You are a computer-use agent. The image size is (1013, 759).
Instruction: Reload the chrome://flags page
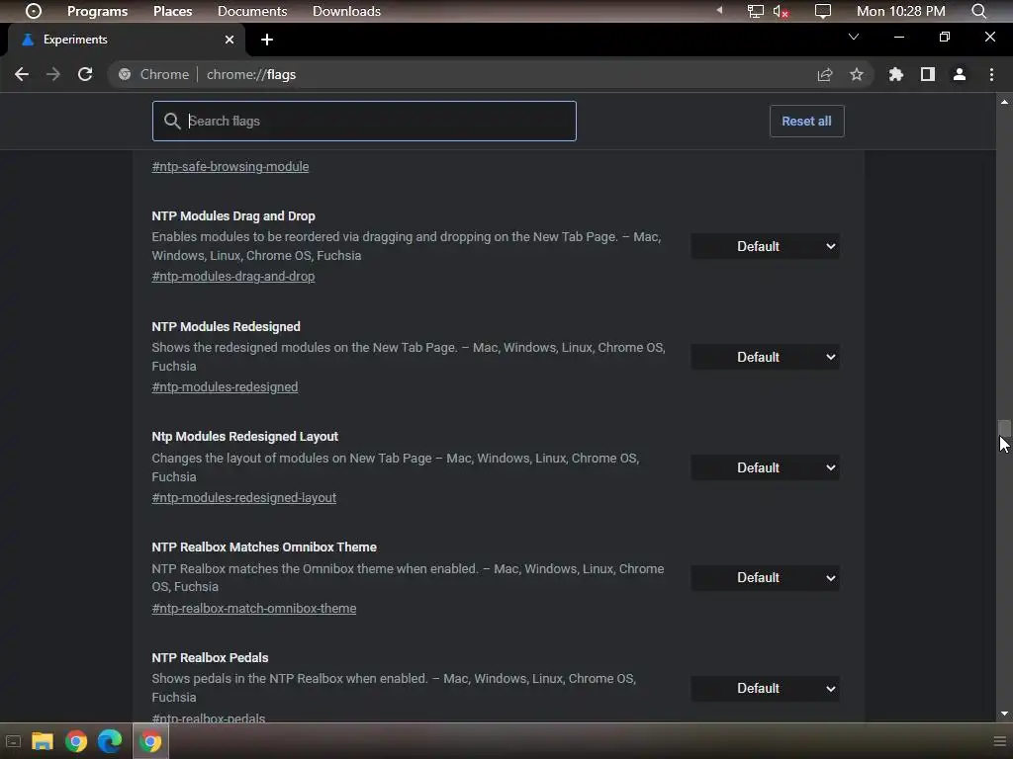(85, 74)
